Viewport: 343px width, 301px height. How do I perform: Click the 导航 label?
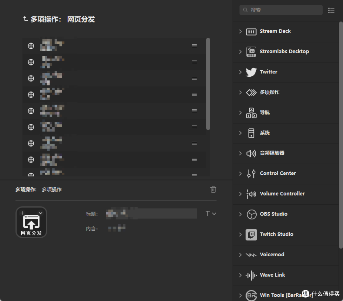(x=265, y=112)
